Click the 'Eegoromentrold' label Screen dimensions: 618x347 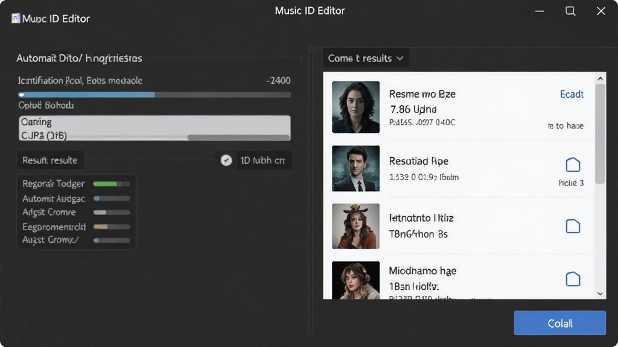[54, 227]
